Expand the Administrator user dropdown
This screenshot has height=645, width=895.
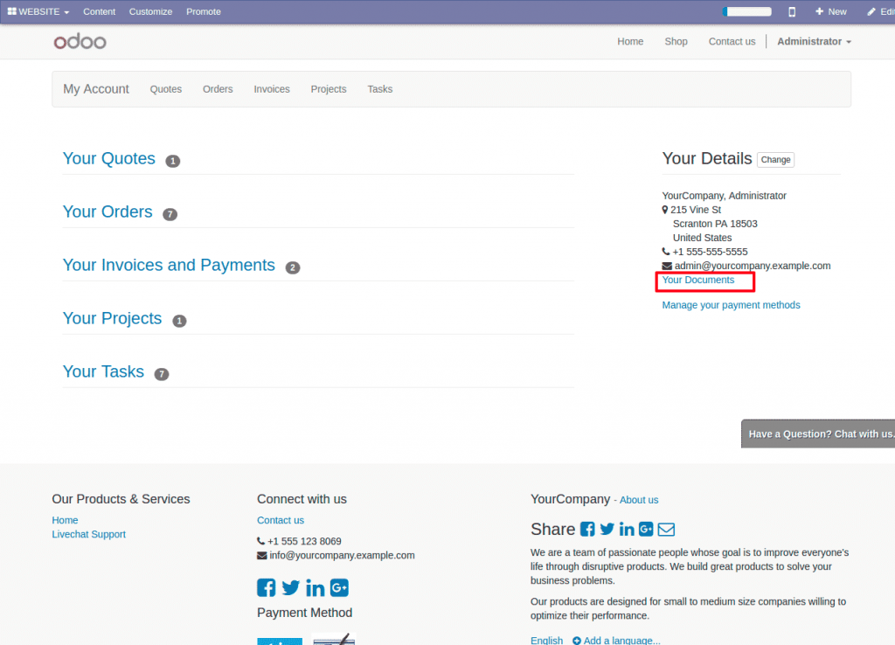pyautogui.click(x=814, y=41)
